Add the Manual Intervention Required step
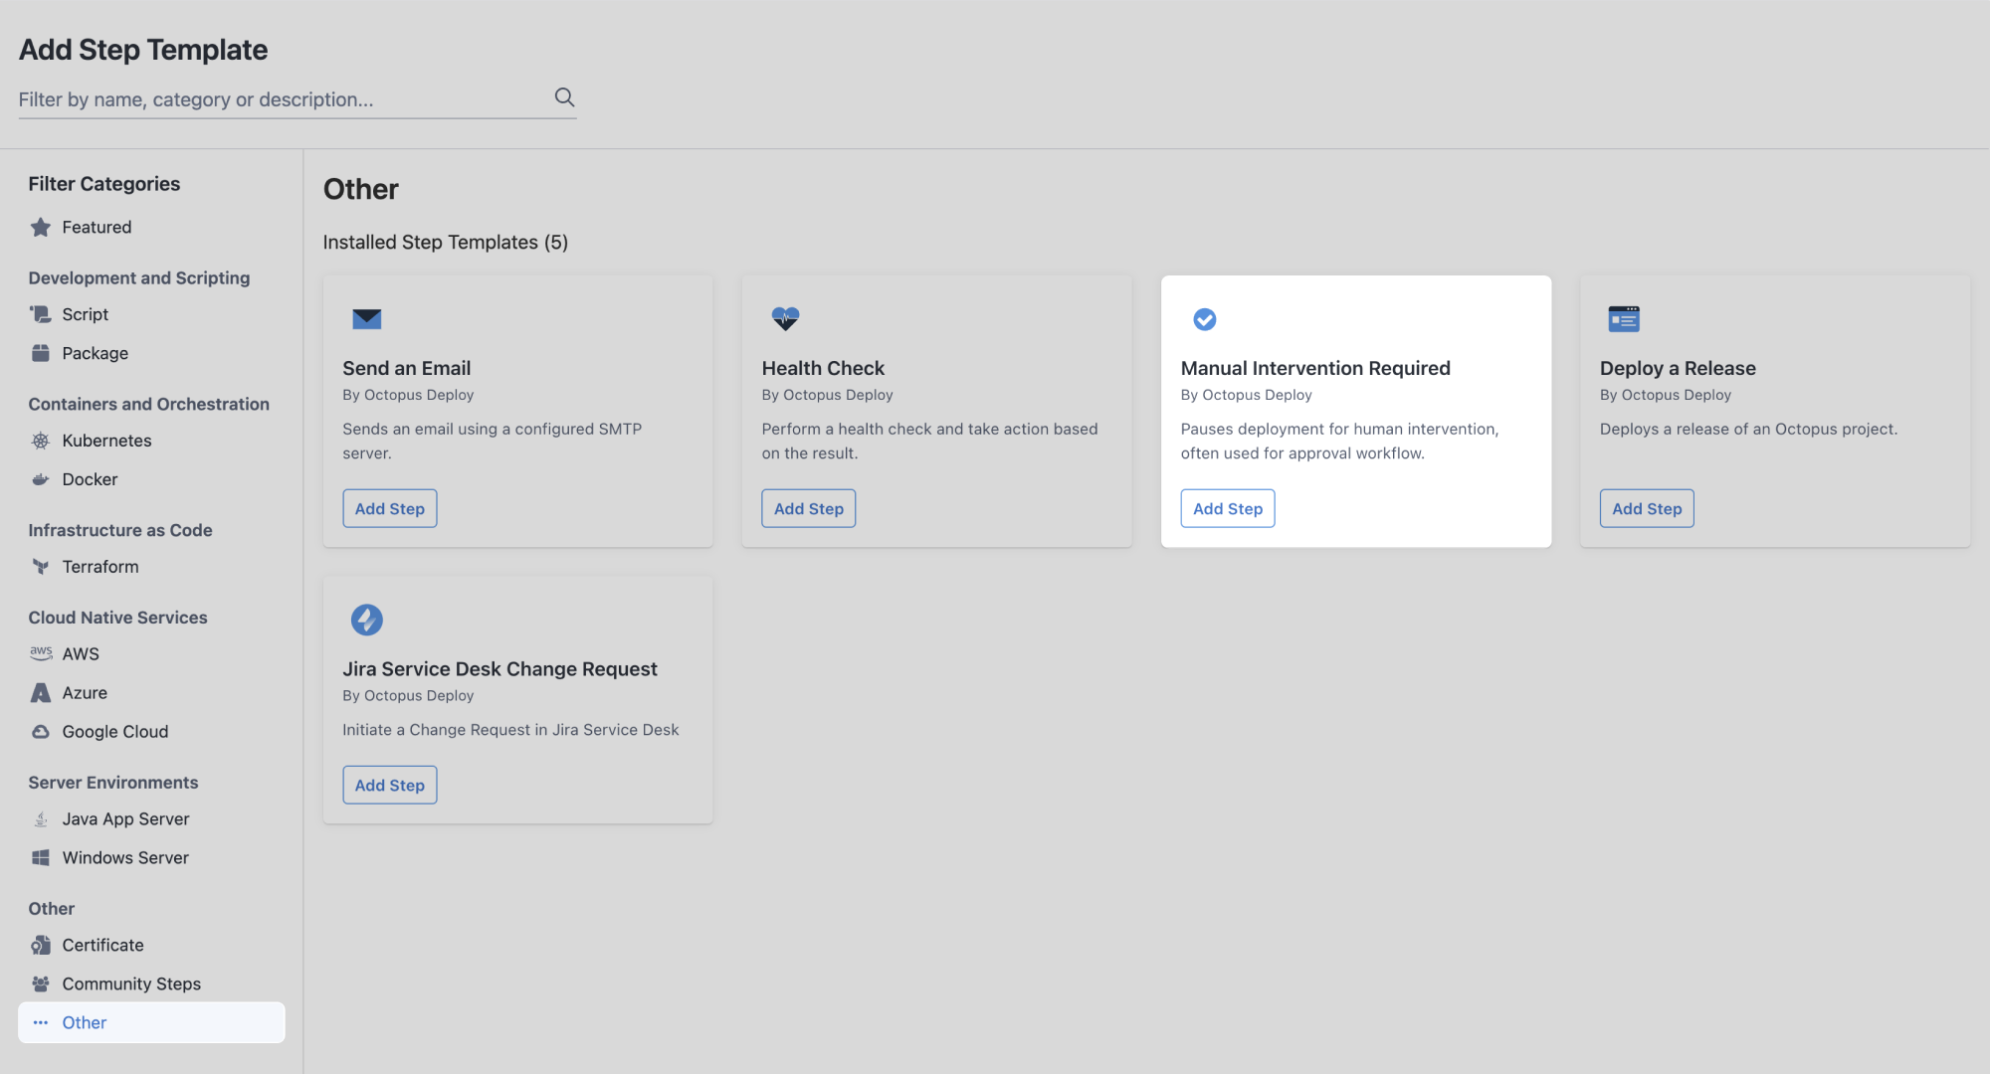 pos(1228,508)
